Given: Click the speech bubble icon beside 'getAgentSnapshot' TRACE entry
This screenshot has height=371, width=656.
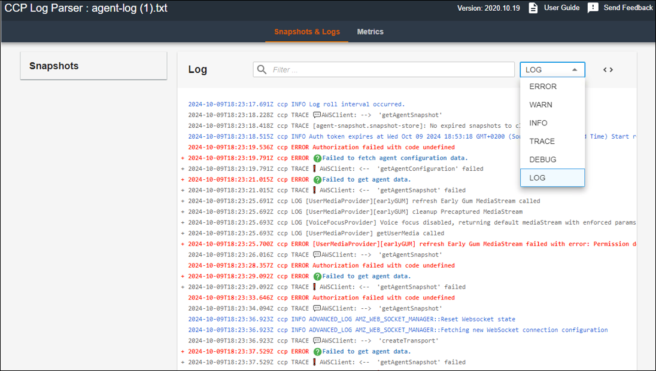Looking at the screenshot, I should coord(317,115).
